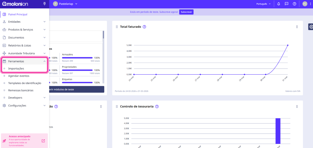The image size is (313, 148).
Task: Click the Subscrever button
Action: click(x=186, y=12)
